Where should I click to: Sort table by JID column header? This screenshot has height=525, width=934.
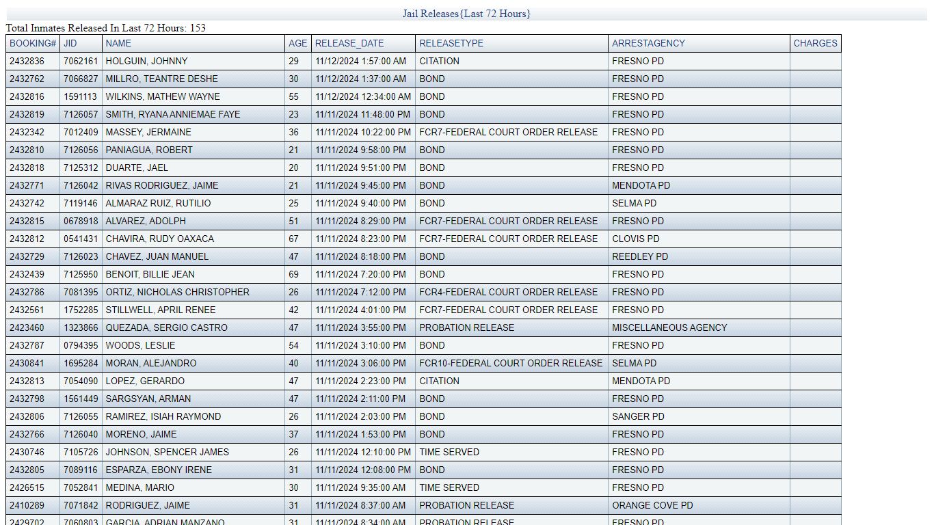(x=70, y=43)
